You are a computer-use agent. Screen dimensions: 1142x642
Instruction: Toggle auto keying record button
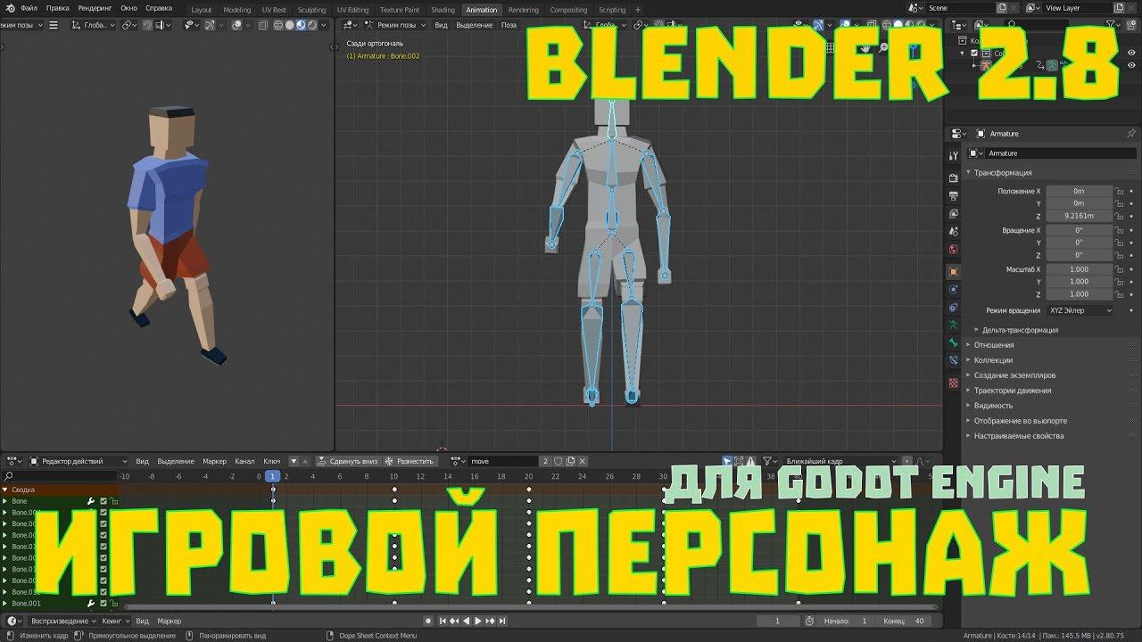point(428,621)
